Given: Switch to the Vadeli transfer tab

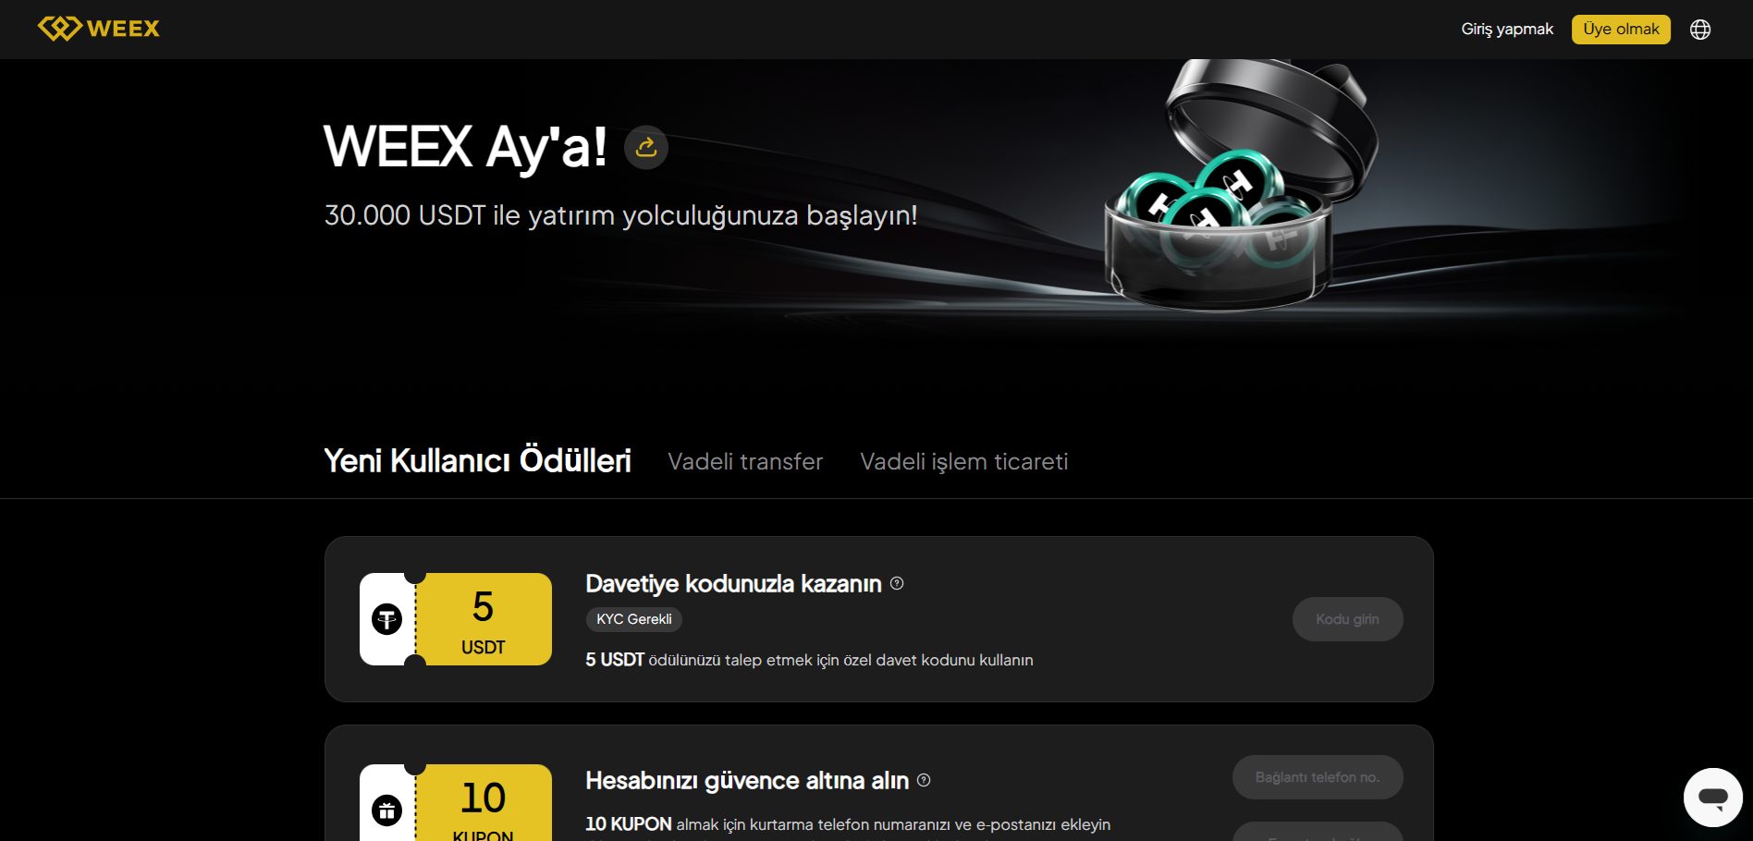Looking at the screenshot, I should [745, 461].
